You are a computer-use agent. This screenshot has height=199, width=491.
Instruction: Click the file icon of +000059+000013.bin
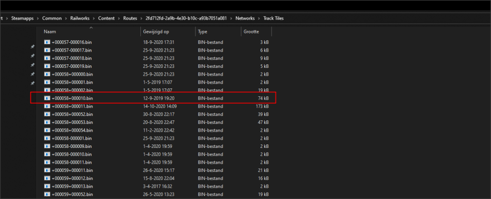pyautogui.click(x=47, y=186)
